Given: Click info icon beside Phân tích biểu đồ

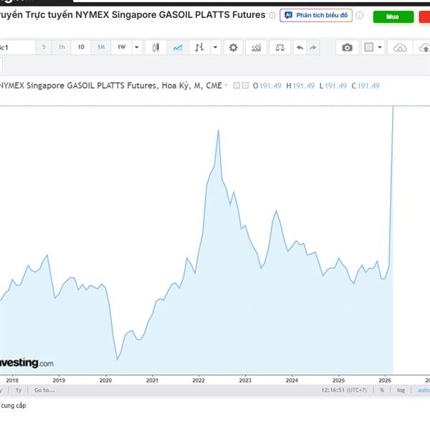Looking at the screenshot, I should click(x=360, y=15).
